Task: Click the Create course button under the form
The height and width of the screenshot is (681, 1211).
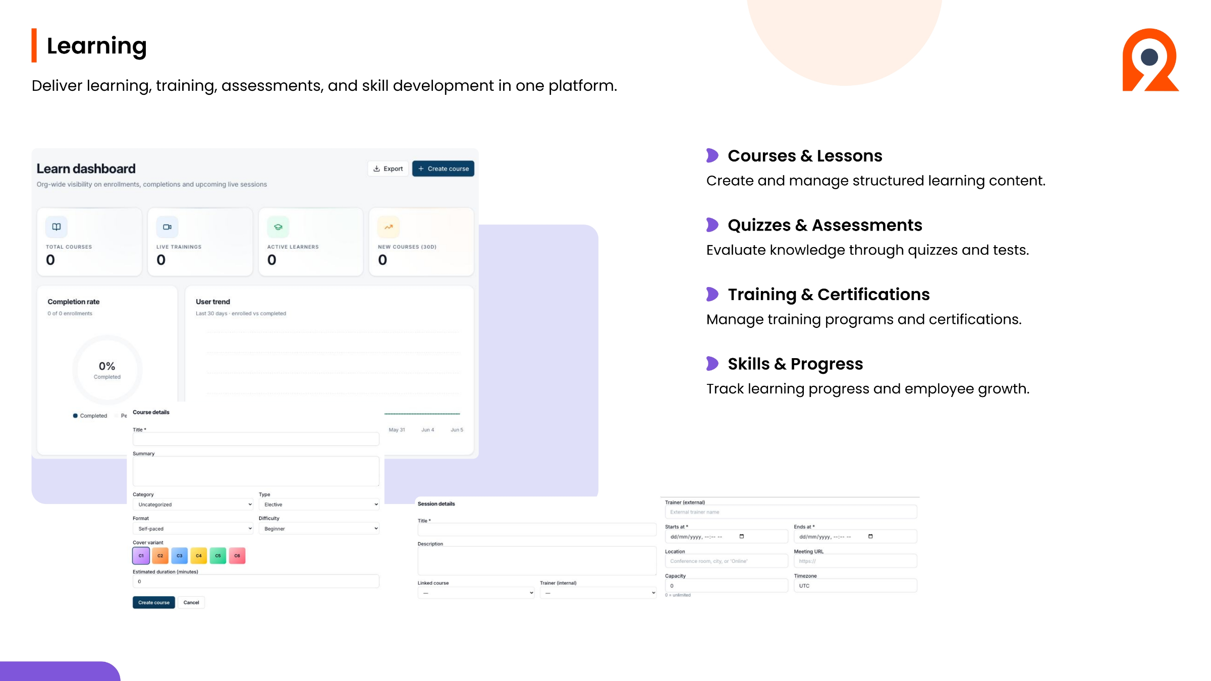Action: coord(154,602)
